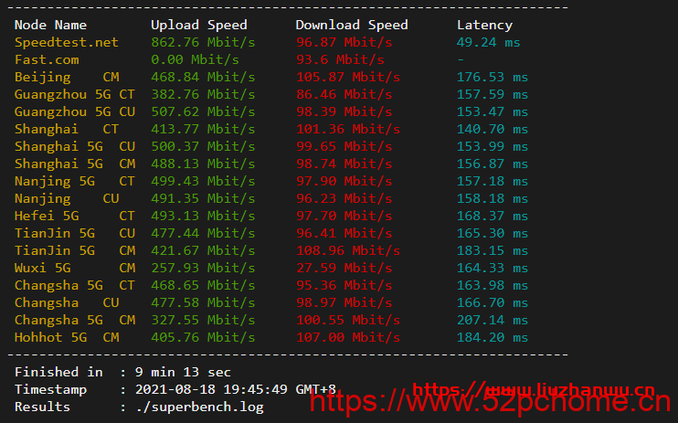Click upload value 0.00 Mbit/s
The width and height of the screenshot is (678, 423).
(195, 59)
